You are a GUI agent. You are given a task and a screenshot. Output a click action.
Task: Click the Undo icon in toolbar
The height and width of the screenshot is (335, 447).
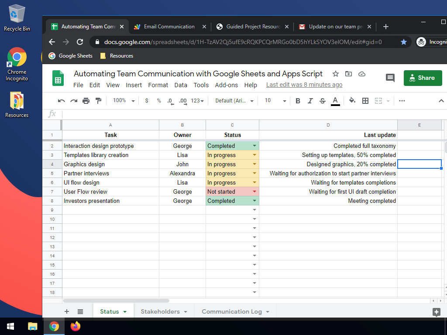62,101
